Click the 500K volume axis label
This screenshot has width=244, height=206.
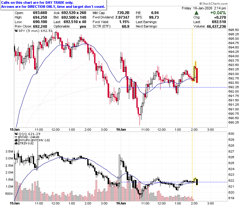(9, 194)
